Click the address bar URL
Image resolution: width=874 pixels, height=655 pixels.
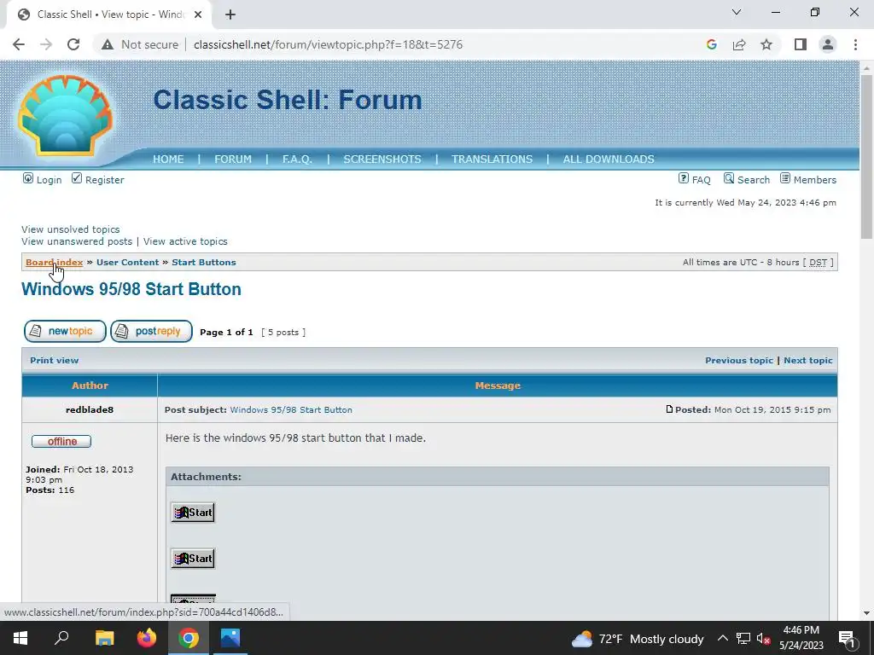coord(329,44)
